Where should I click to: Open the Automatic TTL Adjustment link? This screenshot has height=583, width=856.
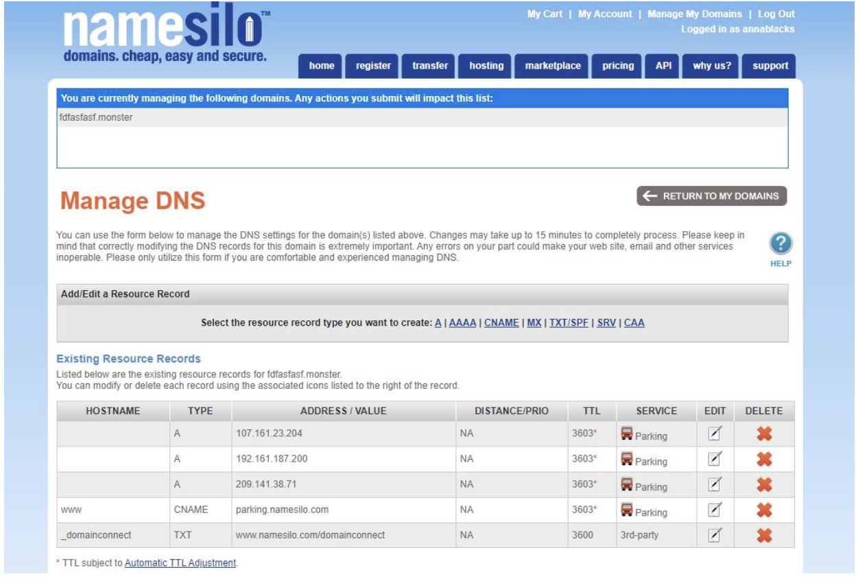(x=180, y=562)
